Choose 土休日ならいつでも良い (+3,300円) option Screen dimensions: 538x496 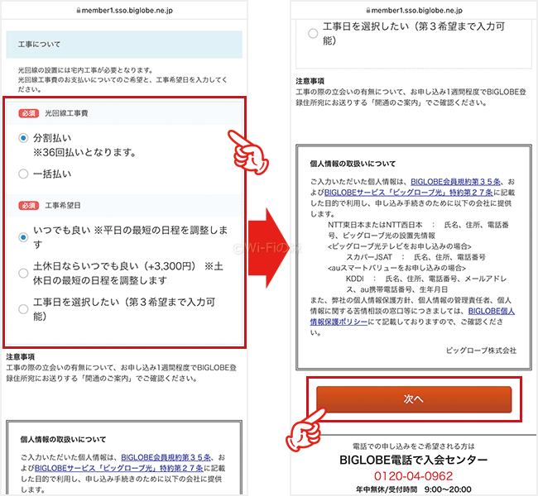click(23, 273)
